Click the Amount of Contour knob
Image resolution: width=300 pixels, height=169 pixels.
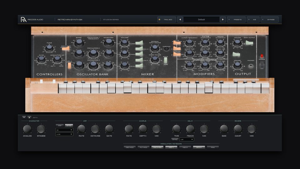pyautogui.click(x=220, y=43)
